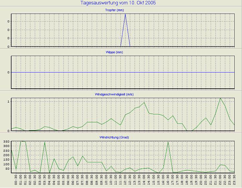Click the wind speed peak near 14:00

[x=144, y=102]
